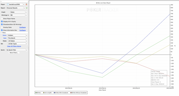The image size is (179, 96).
Task: Click the 2023/06/19 date axis label
Action: 136,88
